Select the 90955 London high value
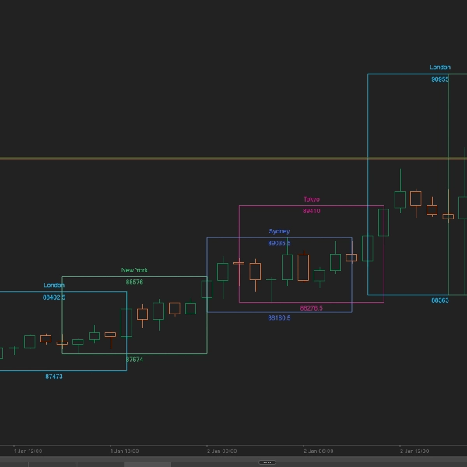The height and width of the screenshot is (467, 467). [x=440, y=79]
